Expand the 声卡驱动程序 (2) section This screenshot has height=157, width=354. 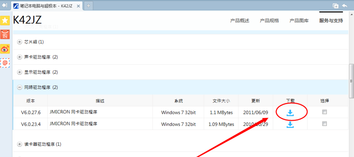point(20,57)
